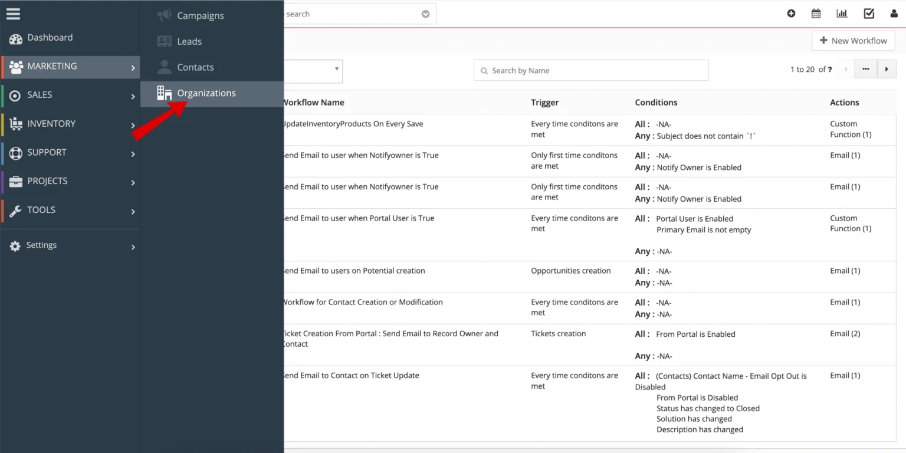Click the Search by Name field
The image size is (906, 453).
click(x=590, y=70)
